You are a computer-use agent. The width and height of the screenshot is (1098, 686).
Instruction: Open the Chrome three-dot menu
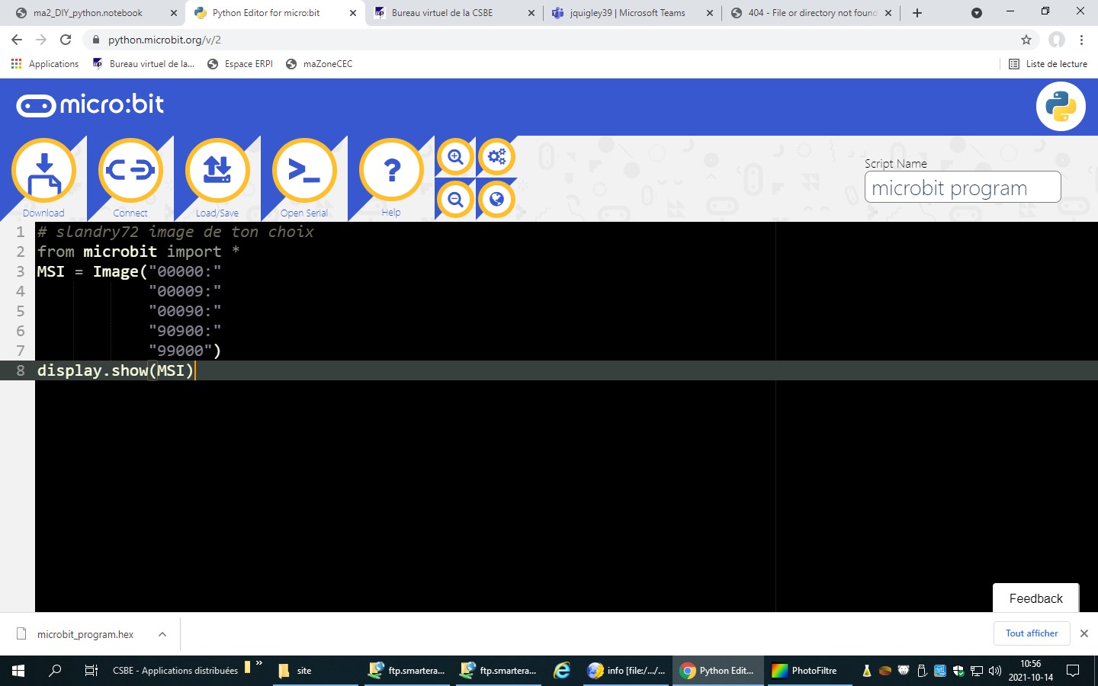tap(1081, 40)
